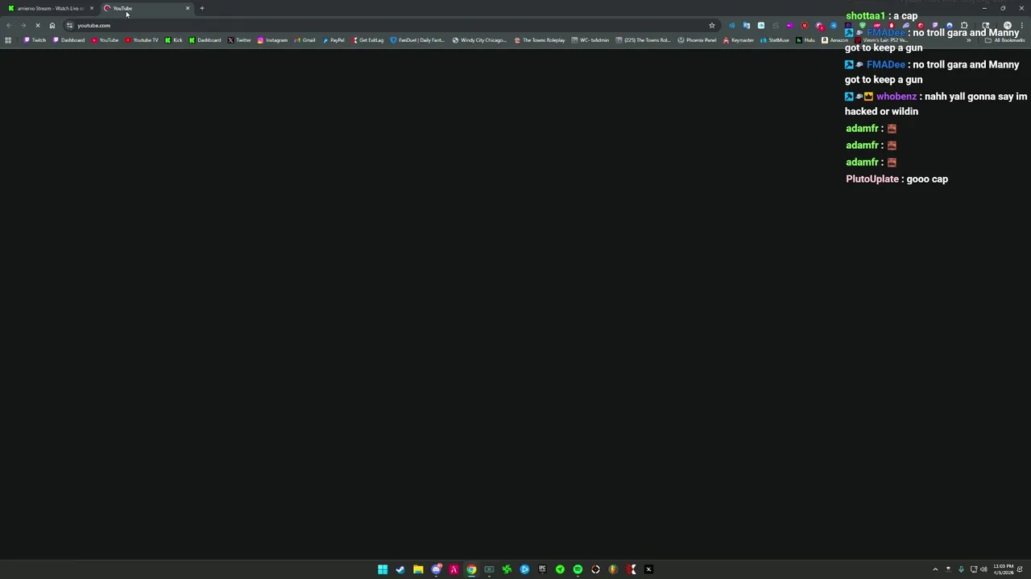The height and width of the screenshot is (579, 1031).
Task: Open the Youtube TV bookmark
Action: [142, 40]
